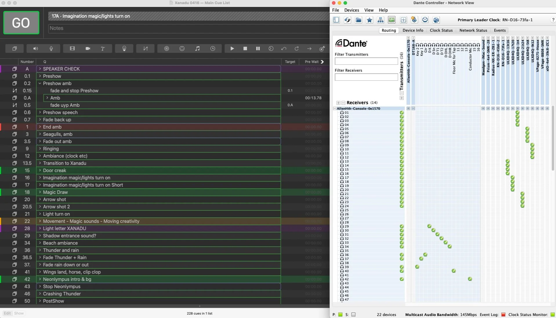This screenshot has width=556, height=318.
Task: Switch QLab to Edit mode
Action: point(7,313)
